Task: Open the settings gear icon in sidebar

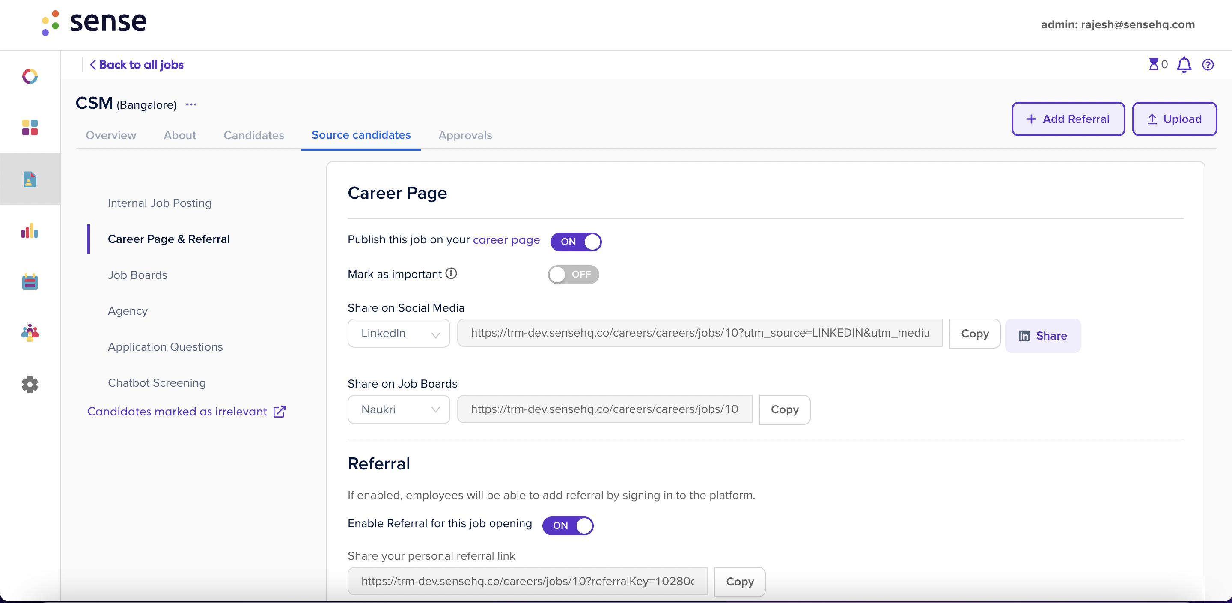Action: coord(30,384)
